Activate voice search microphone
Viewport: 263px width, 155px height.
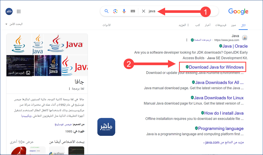(124, 11)
